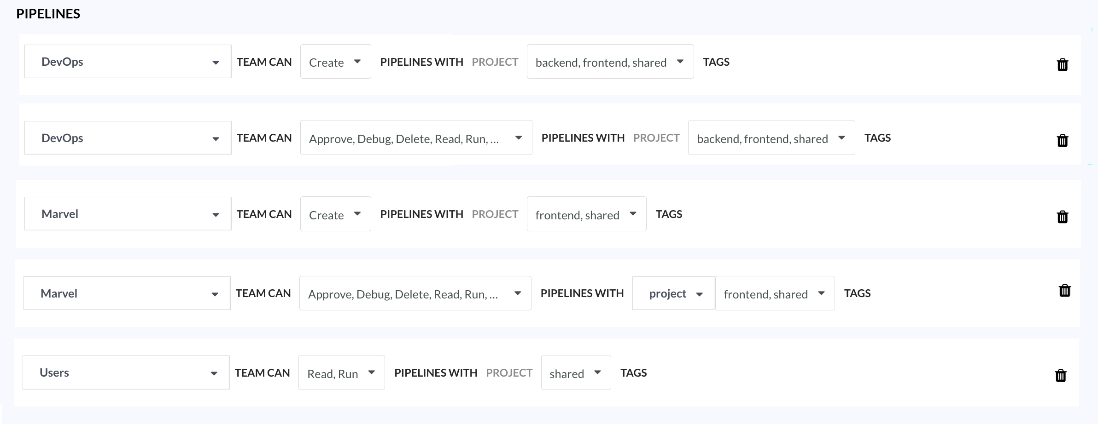Delete the DevOps Create pipeline rule
The width and height of the screenshot is (1098, 424).
coord(1063,64)
